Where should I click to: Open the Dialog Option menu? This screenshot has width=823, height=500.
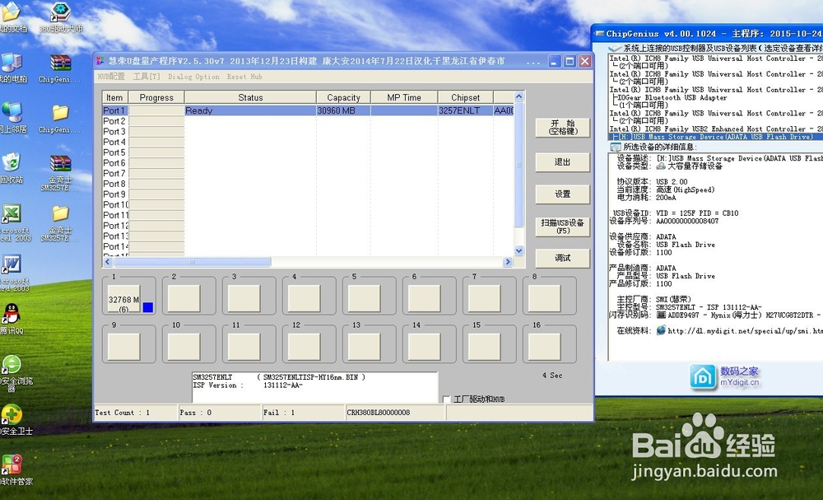(193, 77)
